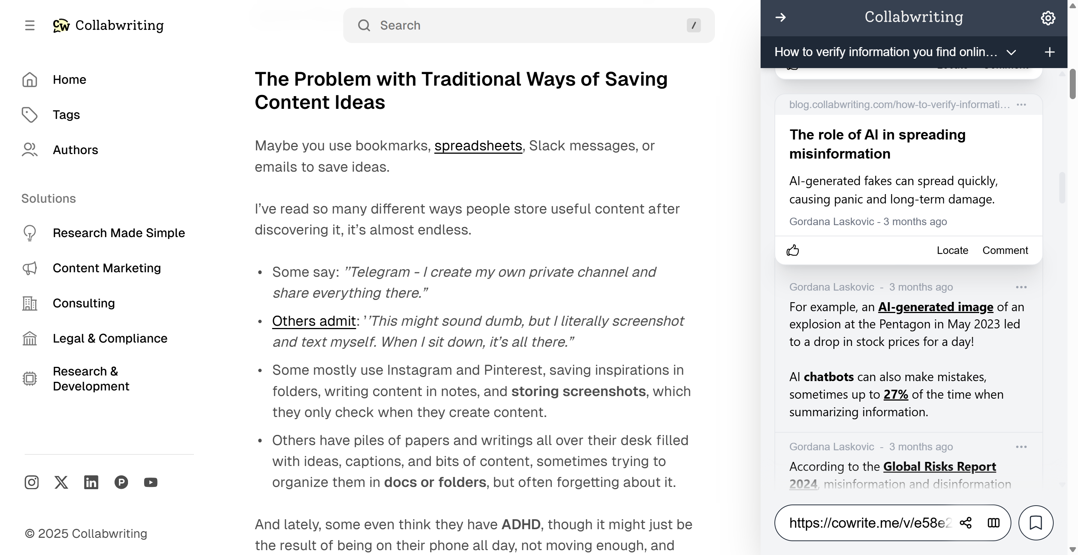The image size is (1078, 555).
Task: Click the heading 'The Problem with Traditional Ways of Saving Content Ideas'
Action: [x=461, y=91]
